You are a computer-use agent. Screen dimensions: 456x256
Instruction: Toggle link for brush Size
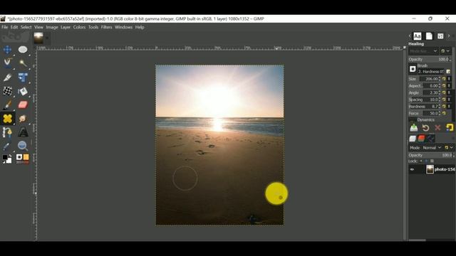(449, 79)
